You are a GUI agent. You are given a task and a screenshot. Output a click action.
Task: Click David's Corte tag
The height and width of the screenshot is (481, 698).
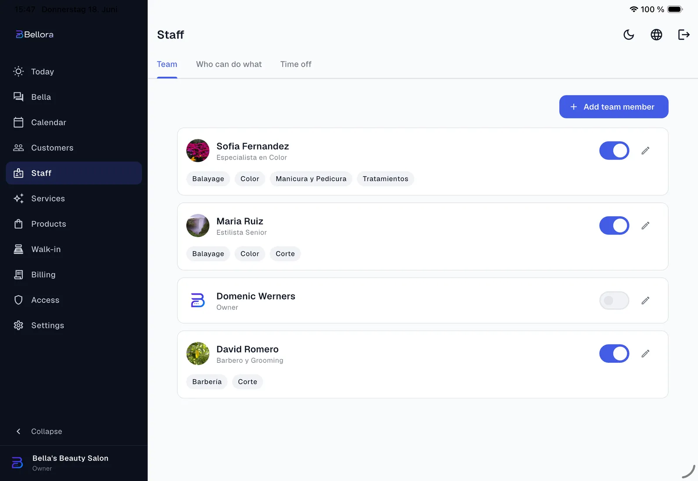tap(247, 382)
